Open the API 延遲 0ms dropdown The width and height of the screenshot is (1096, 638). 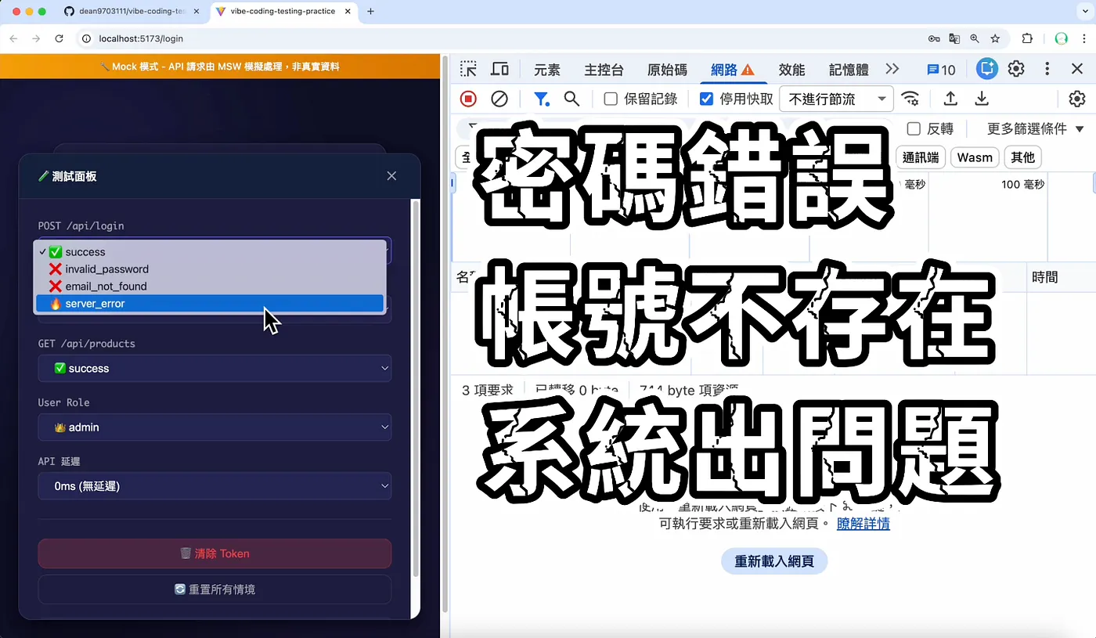[215, 486]
